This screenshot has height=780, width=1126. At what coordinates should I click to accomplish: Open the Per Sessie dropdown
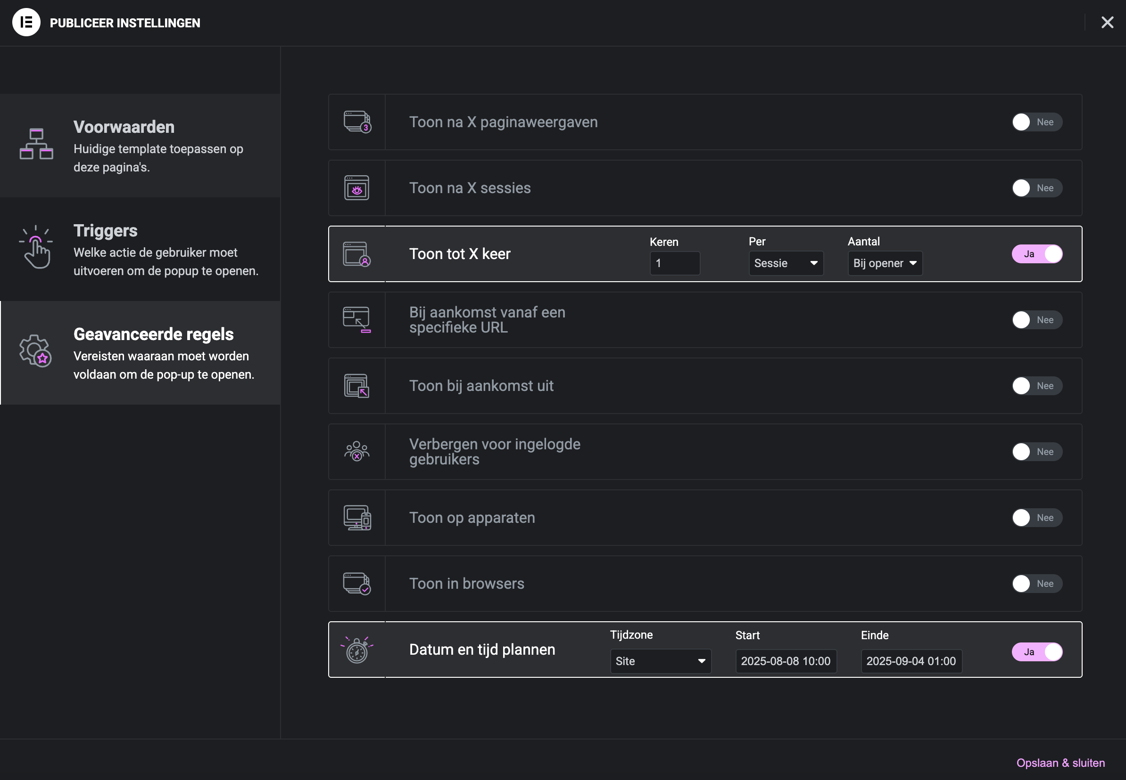coord(786,263)
